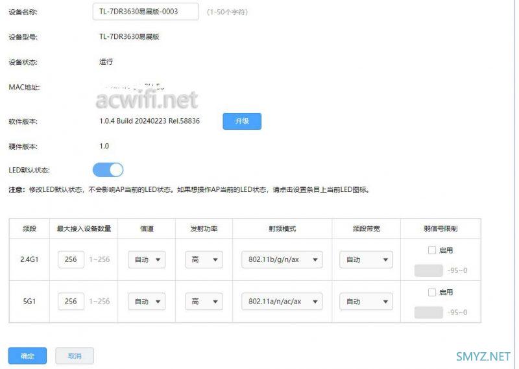Screen dimensions: 519x369
Task: Open 发射功率 dropdown for 2.4G1
Action: click(x=204, y=259)
